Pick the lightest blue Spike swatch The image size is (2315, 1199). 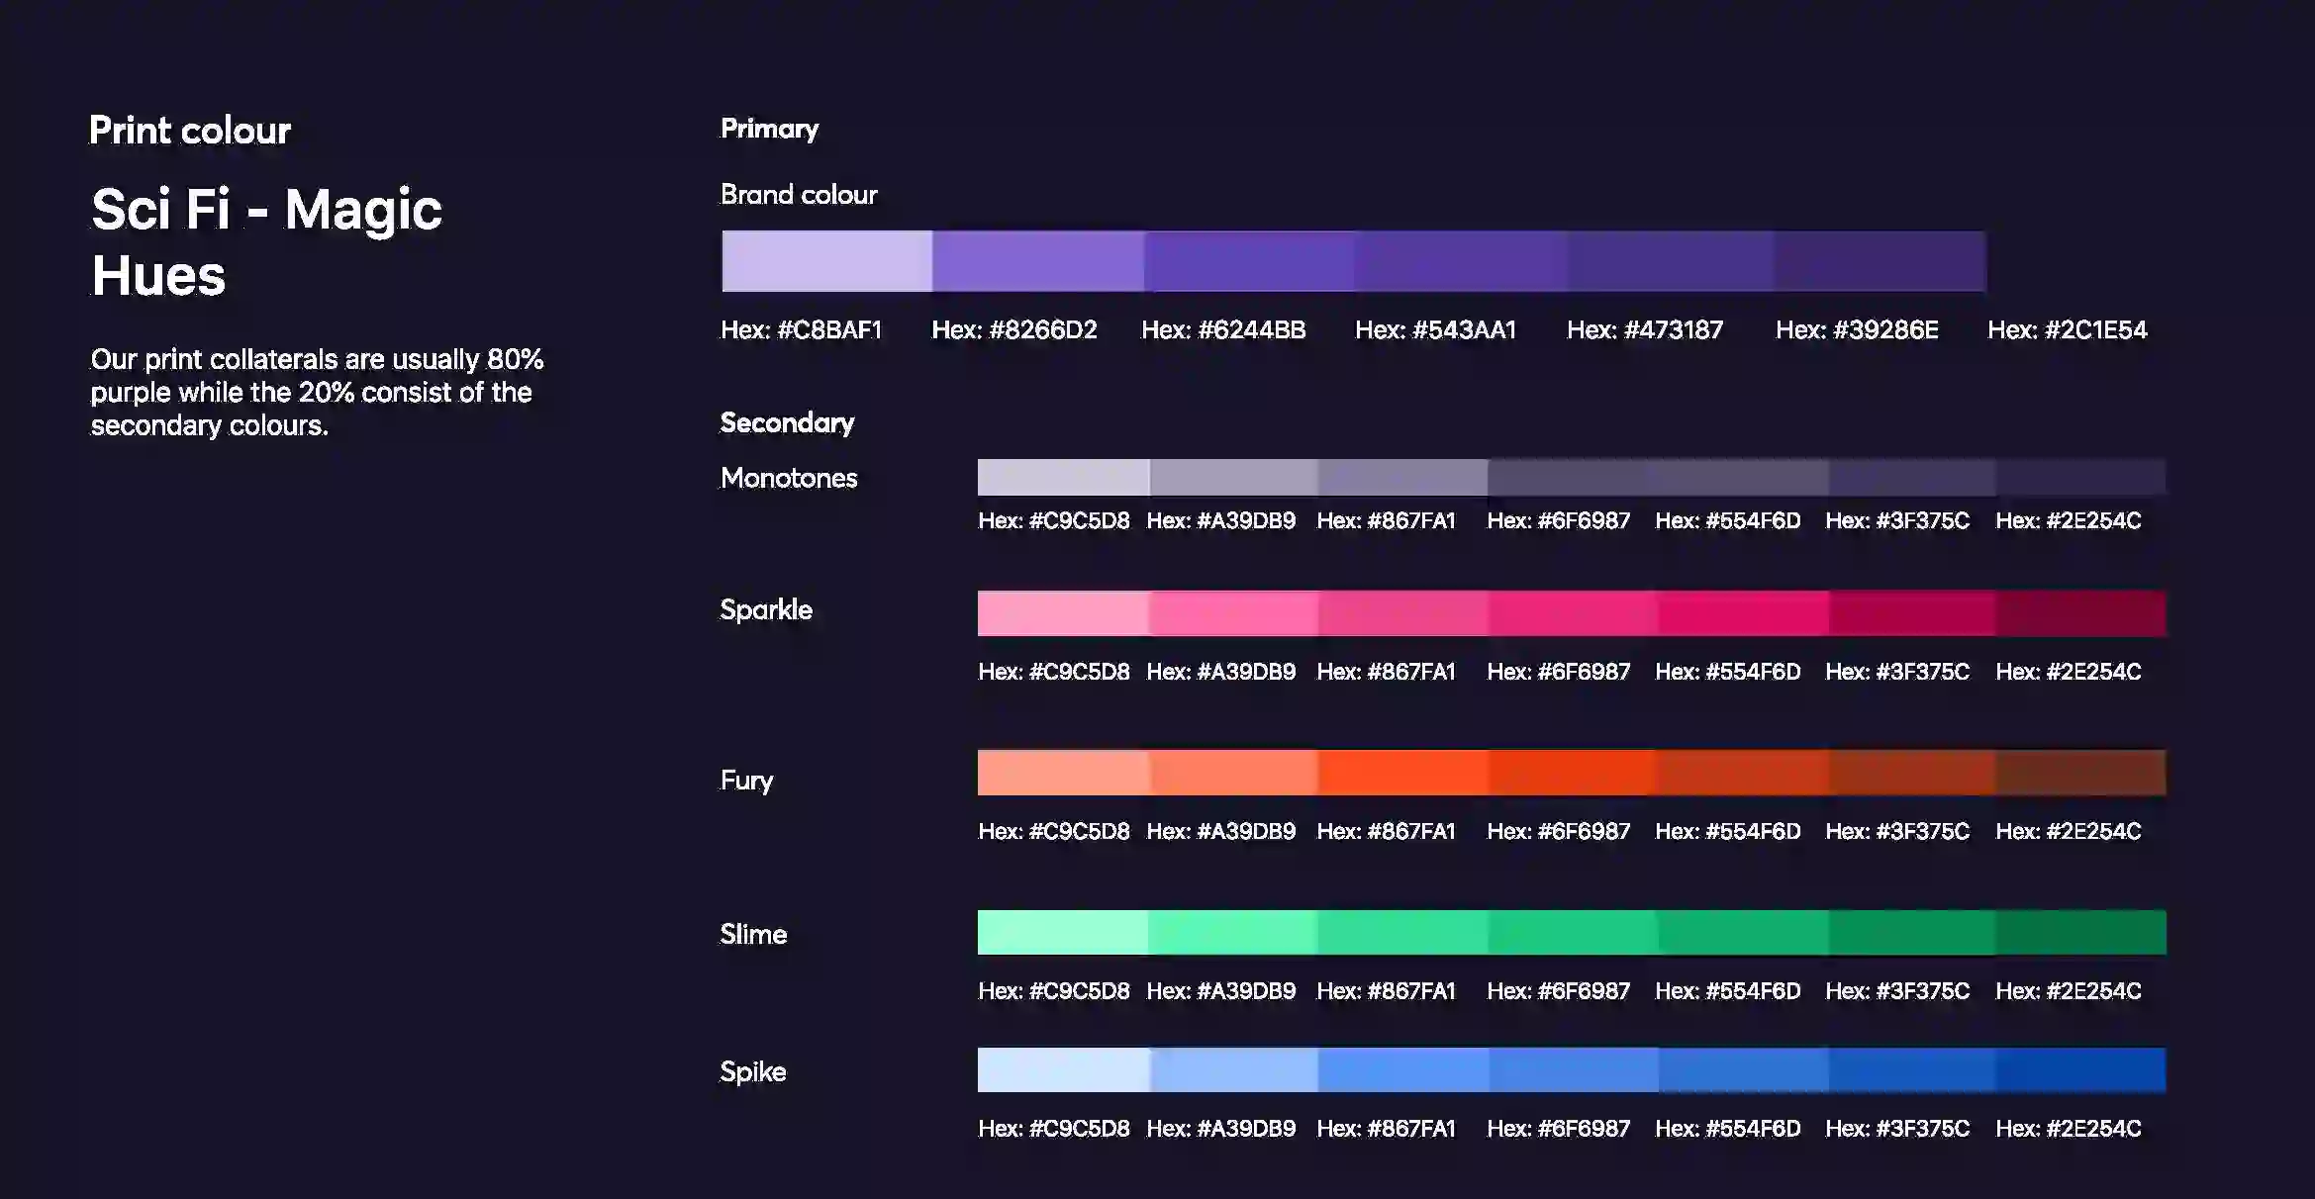point(1063,1069)
